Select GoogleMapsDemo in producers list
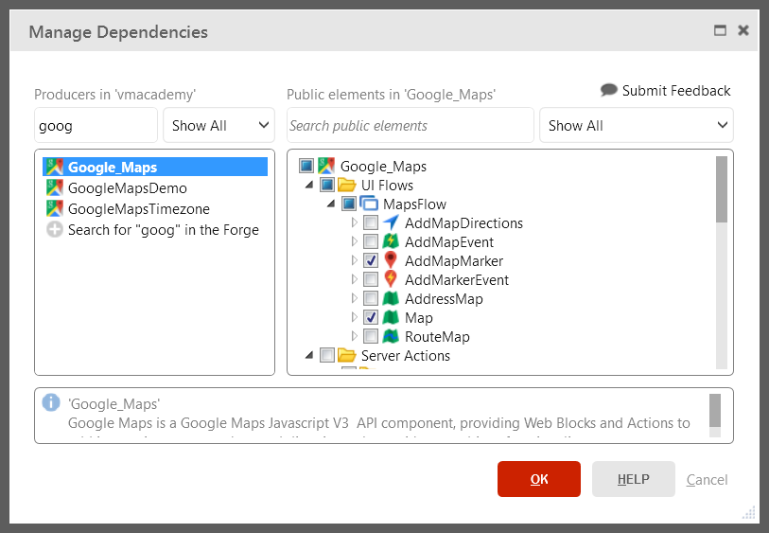This screenshot has height=533, width=769. (127, 188)
